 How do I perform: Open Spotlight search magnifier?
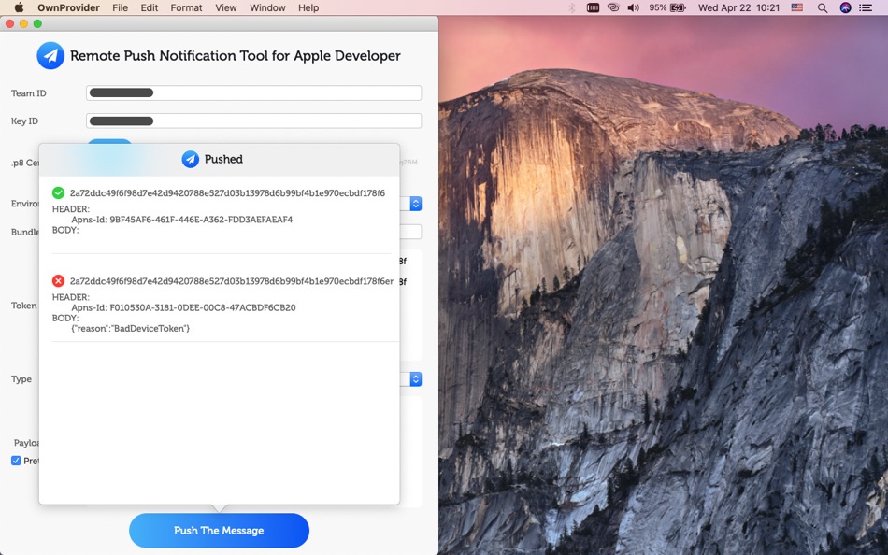(823, 7)
